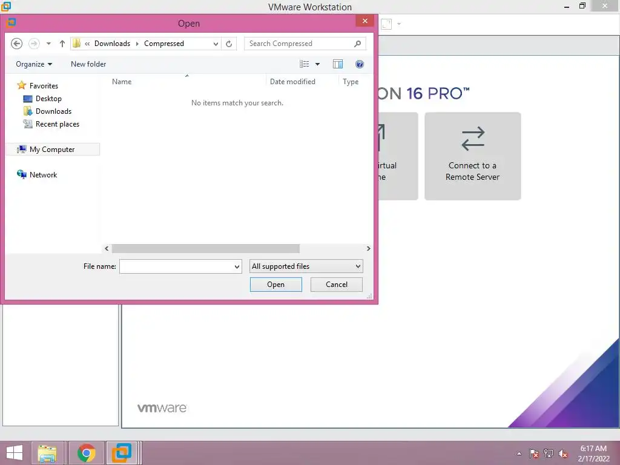Screen dimensions: 620x465
Task: Click the VMware Workstation taskbar icon
Action: click(122, 453)
